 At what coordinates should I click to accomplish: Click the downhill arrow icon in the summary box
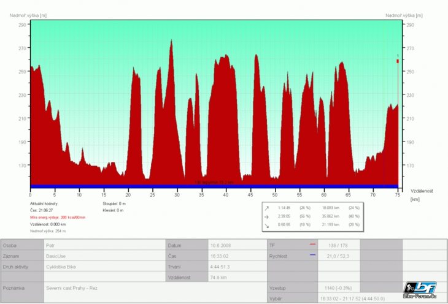(266, 226)
